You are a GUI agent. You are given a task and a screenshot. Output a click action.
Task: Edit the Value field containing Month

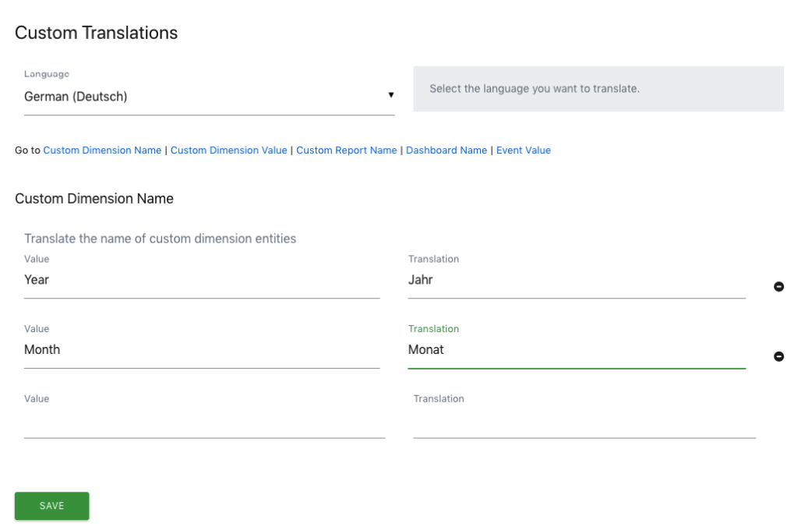pos(201,350)
